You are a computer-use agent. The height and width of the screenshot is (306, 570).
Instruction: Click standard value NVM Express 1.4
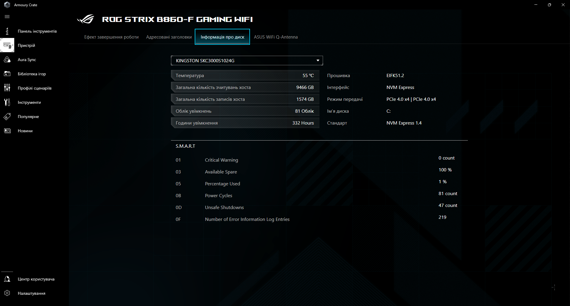point(404,123)
